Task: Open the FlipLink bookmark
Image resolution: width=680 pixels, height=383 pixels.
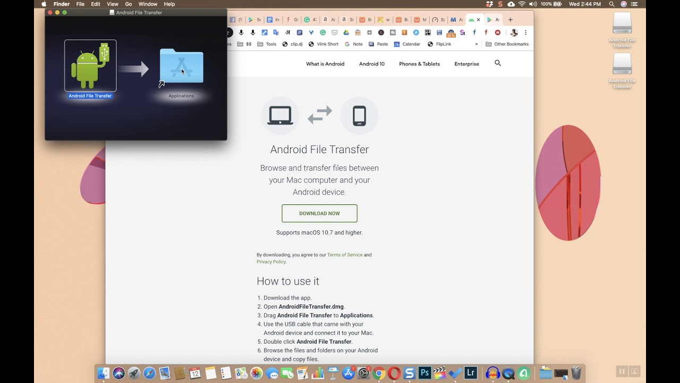Action: click(x=439, y=44)
